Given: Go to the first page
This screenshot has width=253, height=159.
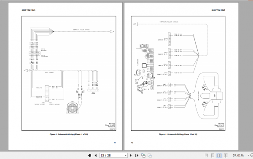Looking at the screenshot, I should [x=90, y=156].
